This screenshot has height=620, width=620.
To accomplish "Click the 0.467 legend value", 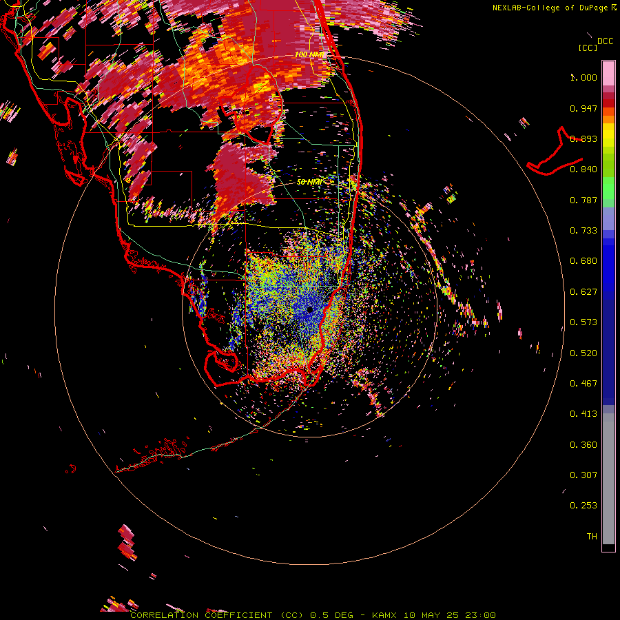I will click(583, 384).
